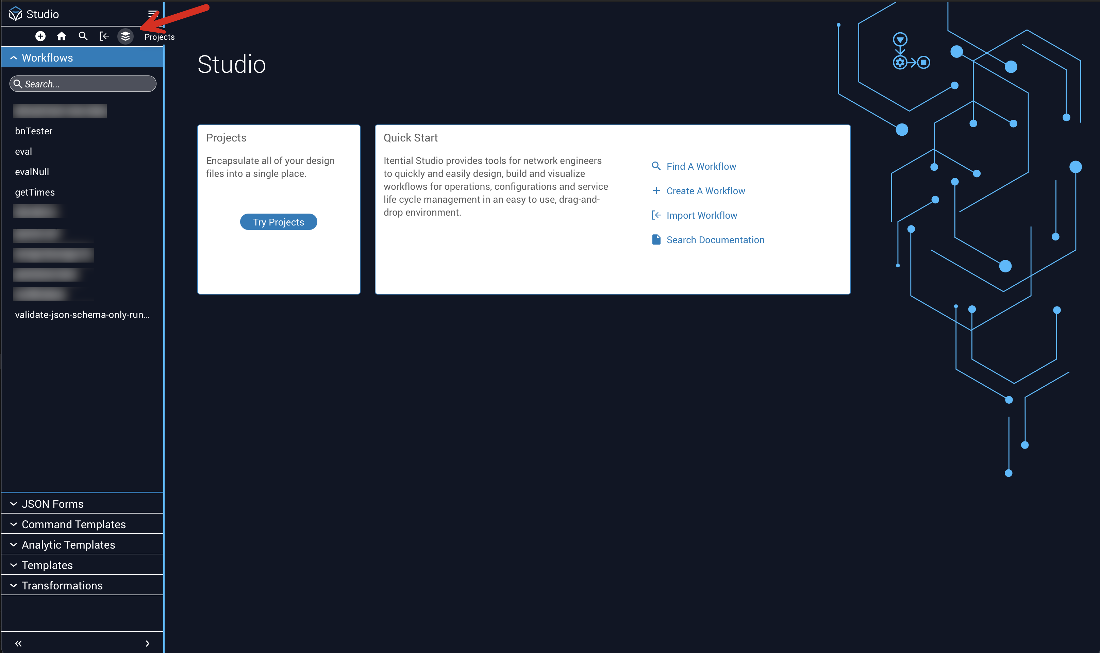Select the getTimes workflow
The image size is (1100, 653).
click(x=35, y=192)
